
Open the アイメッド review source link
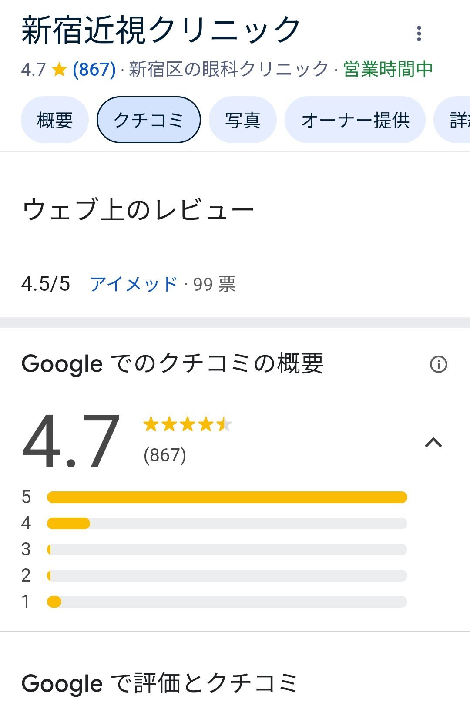click(134, 284)
